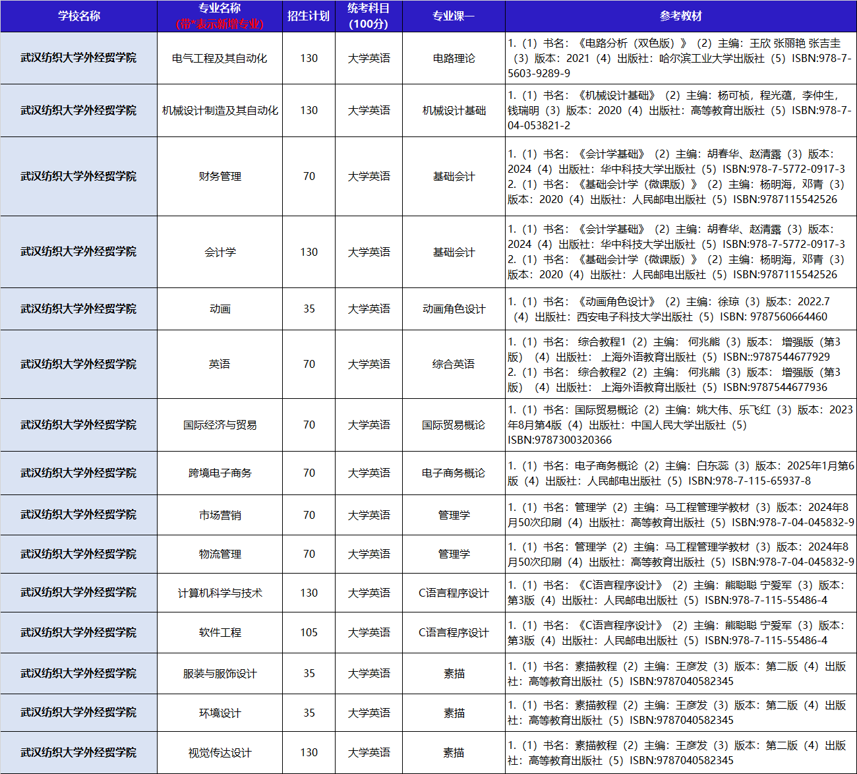The width and height of the screenshot is (857, 774).
Task: Click the 动画角色设计 textbook reference cell
Action: pyautogui.click(x=681, y=309)
